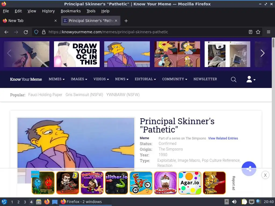Viewport: 275px width, 206px height.
Task: Expand the VIDEOS dropdown menu
Action: (101, 79)
